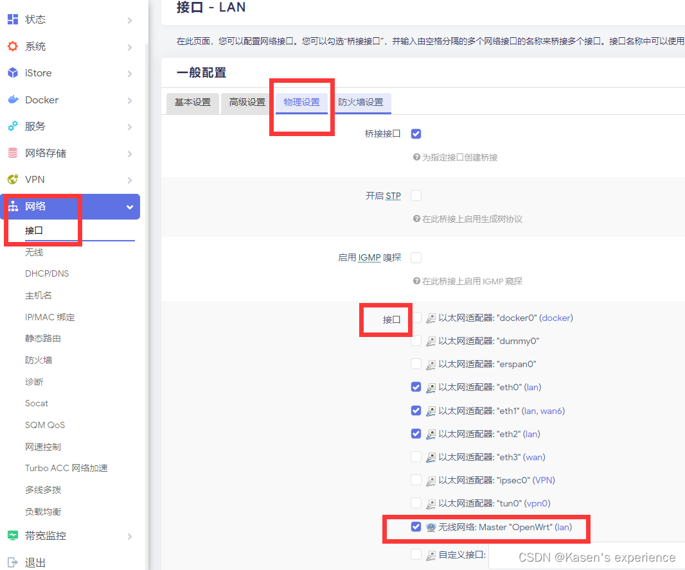The image size is (685, 570).
Task: Open the wan link on eth3
Action: (x=534, y=457)
